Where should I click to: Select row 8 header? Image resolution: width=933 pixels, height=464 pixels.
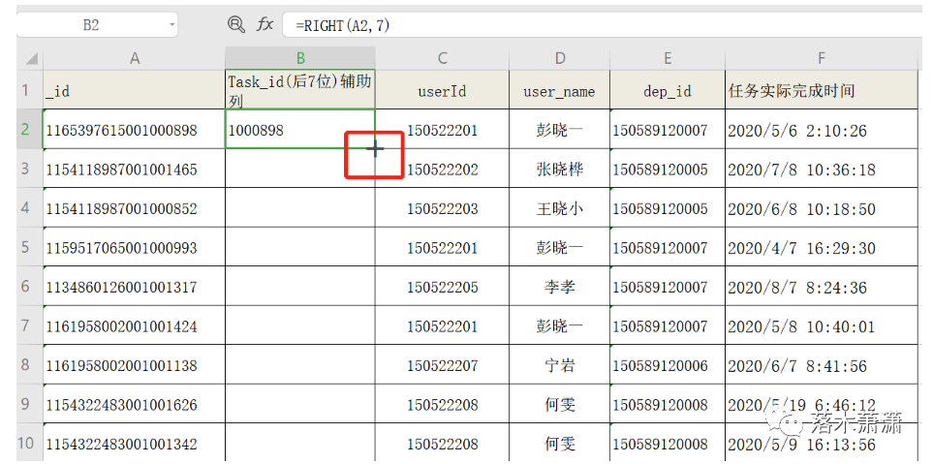tap(30, 364)
